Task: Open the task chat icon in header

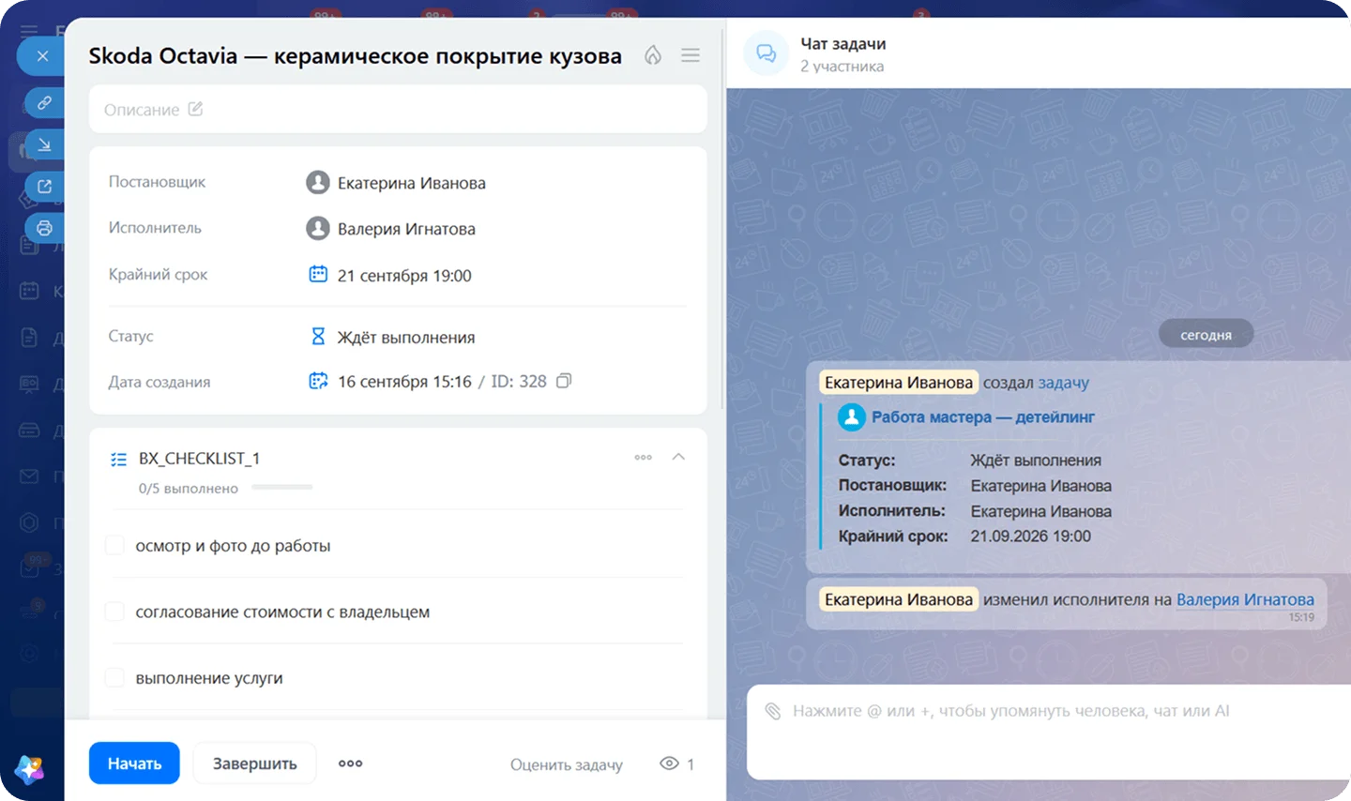Action: point(766,54)
